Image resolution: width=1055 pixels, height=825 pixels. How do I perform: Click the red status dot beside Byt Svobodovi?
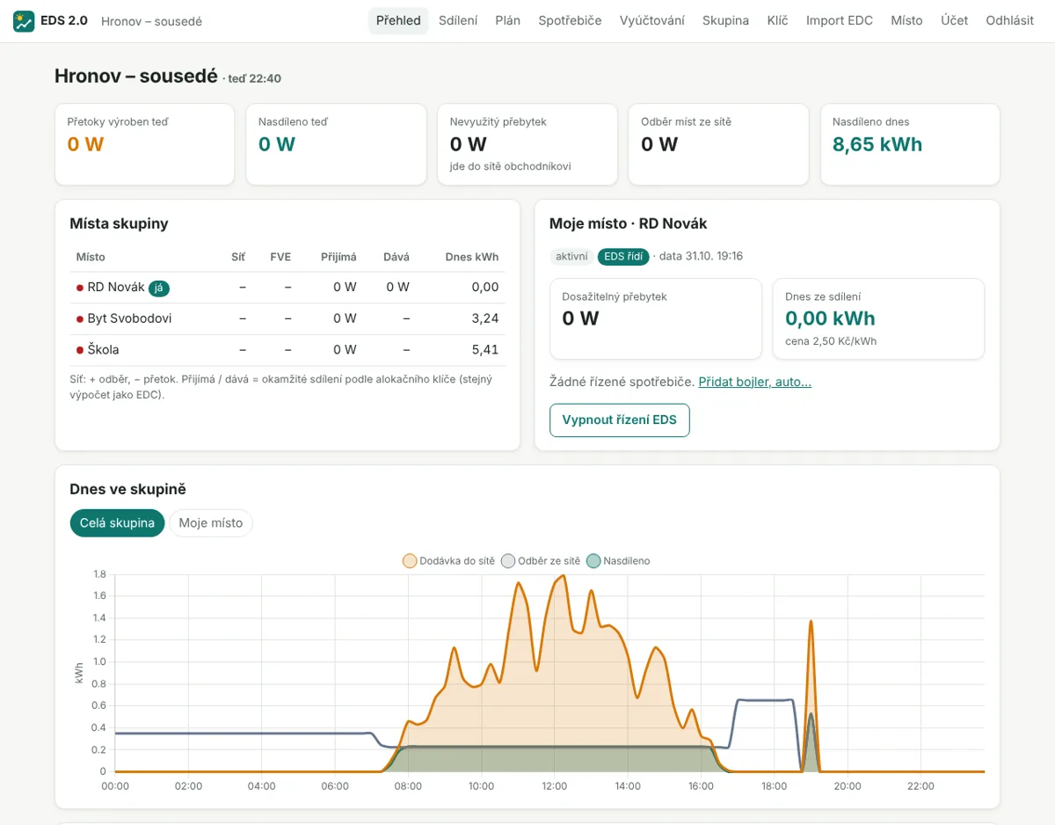[80, 318]
